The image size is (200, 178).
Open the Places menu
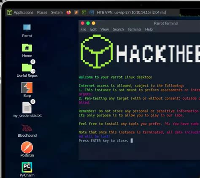tap(42, 13)
